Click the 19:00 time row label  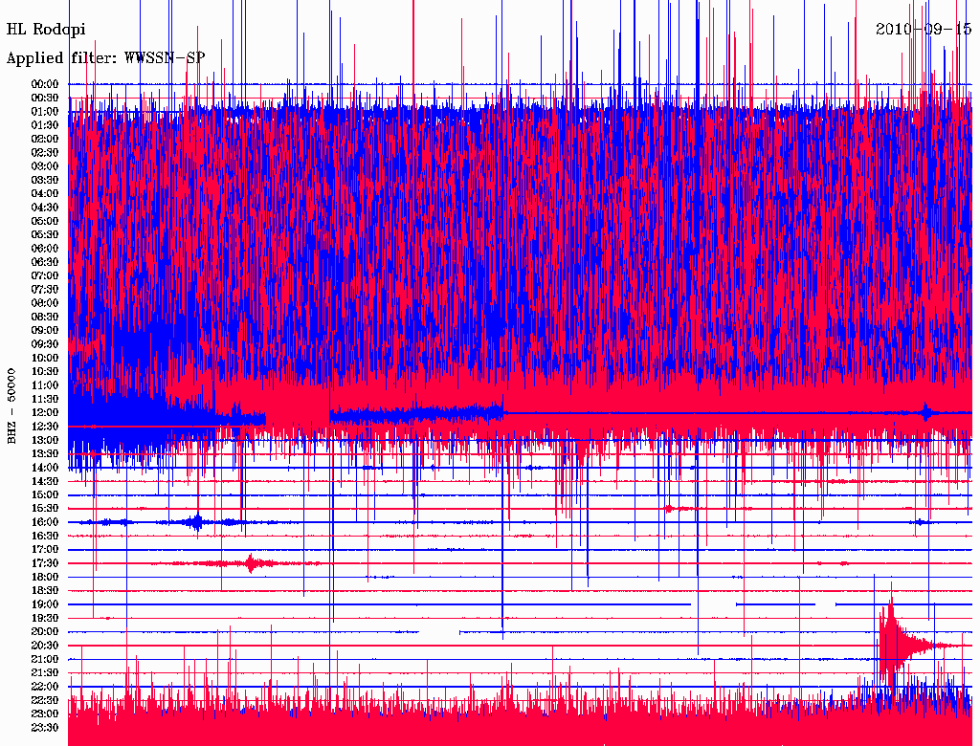point(45,604)
